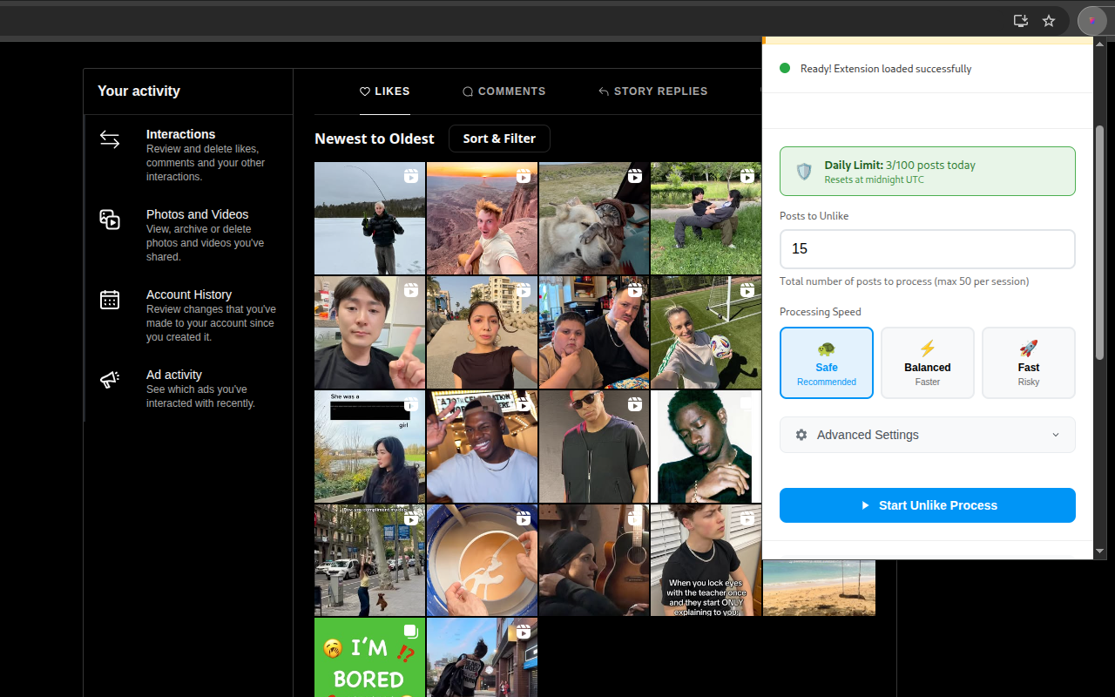The image size is (1115, 697).
Task: Click the popup scrollbar down arrow
Action: pyautogui.click(x=1099, y=551)
